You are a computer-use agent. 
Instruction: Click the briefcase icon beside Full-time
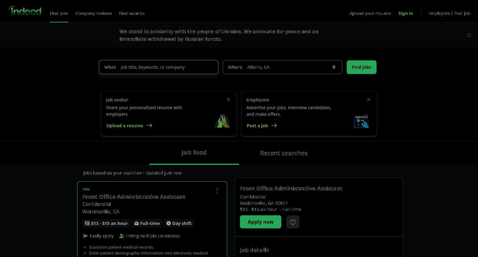(x=136, y=223)
